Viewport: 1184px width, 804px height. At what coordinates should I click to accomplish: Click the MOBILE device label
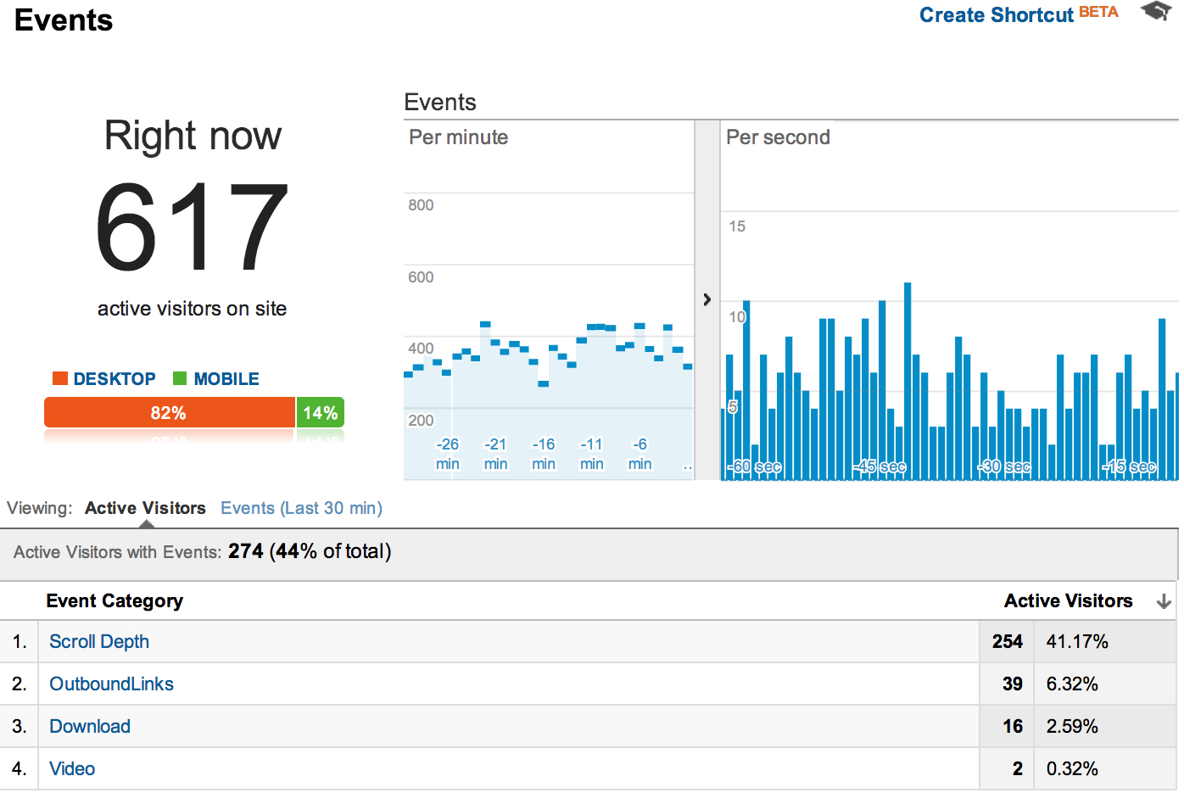226,379
